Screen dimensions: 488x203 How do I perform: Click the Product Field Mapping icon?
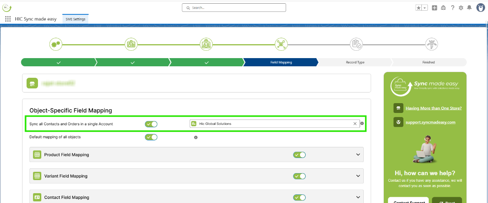point(37,155)
